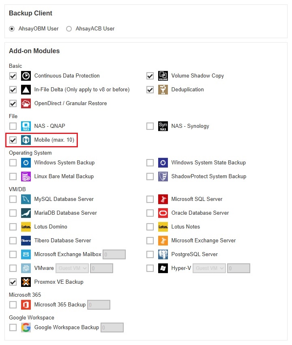Uncheck the Deduplication checkbox
The height and width of the screenshot is (345, 292).
pos(150,90)
